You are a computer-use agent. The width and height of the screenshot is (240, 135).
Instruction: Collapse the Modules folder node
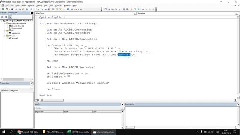pyautogui.click(x=4, y=36)
